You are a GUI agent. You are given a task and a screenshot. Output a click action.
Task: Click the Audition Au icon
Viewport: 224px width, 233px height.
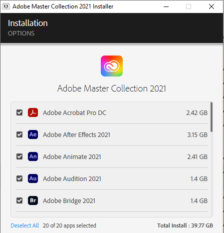33,178
